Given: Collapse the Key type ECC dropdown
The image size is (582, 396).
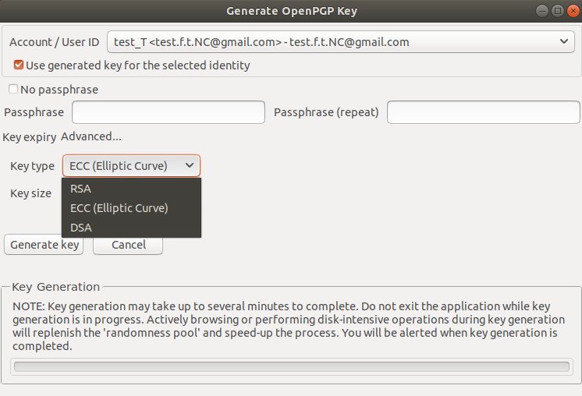Looking at the screenshot, I should click(x=131, y=166).
